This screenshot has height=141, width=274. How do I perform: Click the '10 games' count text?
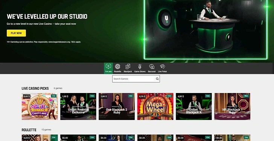point(46,130)
